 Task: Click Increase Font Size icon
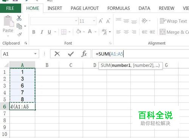[x=101, y=21]
